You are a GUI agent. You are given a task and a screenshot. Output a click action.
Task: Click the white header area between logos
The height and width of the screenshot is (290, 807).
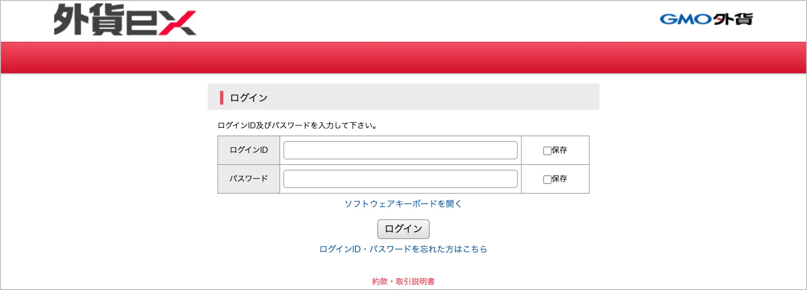coord(426,21)
